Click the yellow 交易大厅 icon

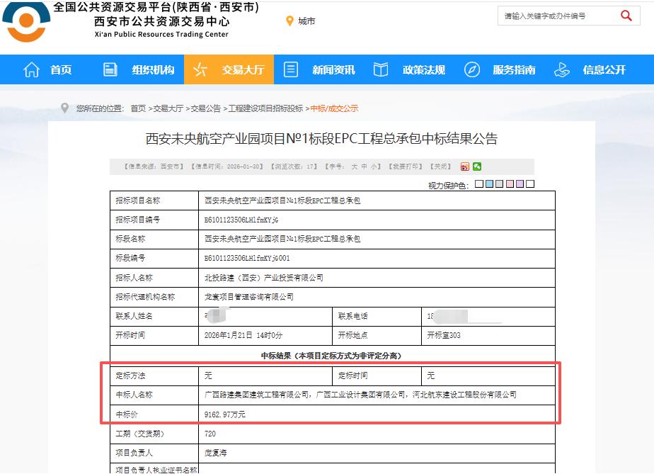pyautogui.click(x=198, y=69)
